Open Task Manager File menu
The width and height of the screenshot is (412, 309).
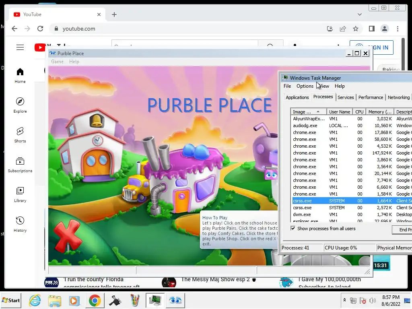[x=287, y=86]
